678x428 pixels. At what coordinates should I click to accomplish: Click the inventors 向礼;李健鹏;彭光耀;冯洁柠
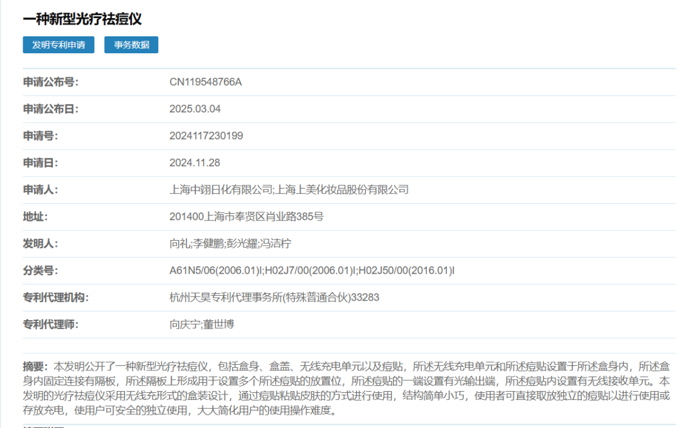click(230, 243)
